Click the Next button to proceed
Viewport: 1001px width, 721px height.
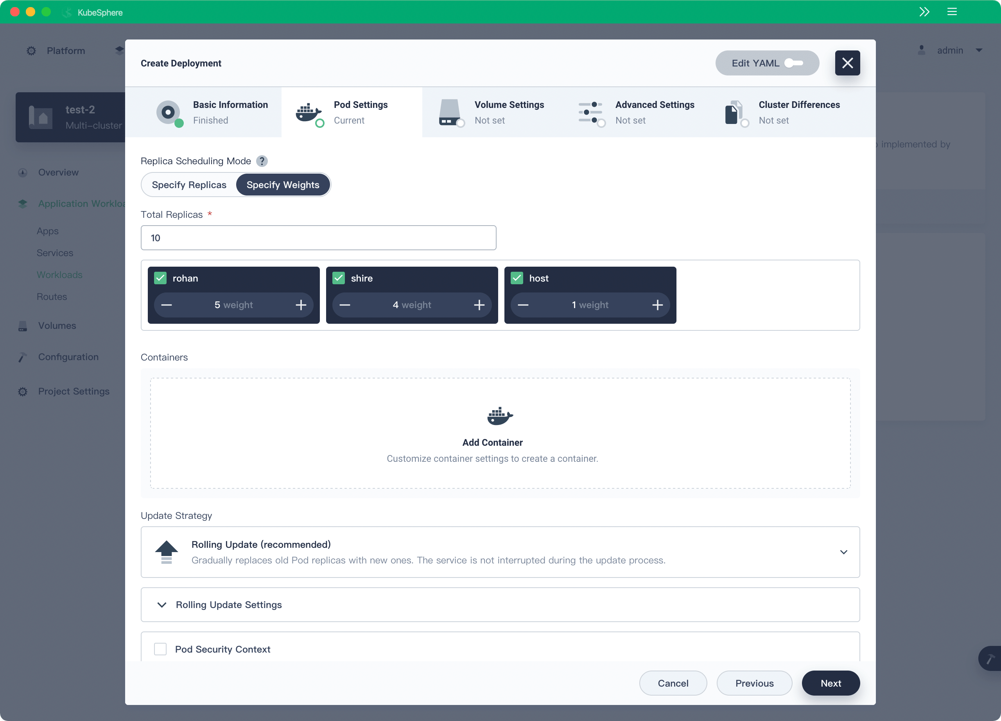[830, 683]
